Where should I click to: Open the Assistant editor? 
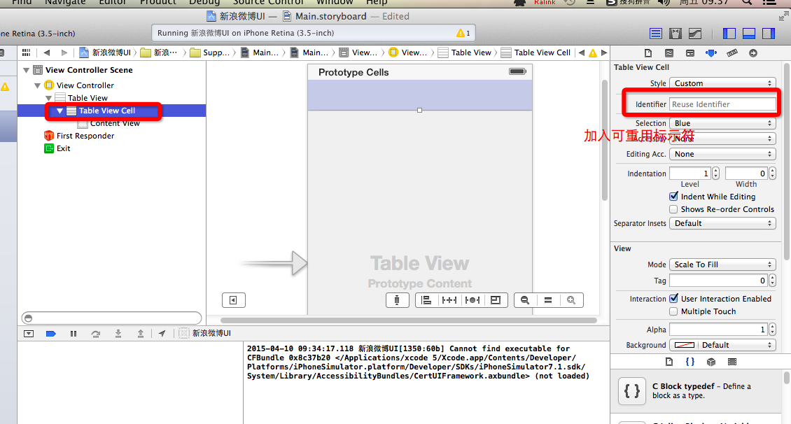point(675,34)
